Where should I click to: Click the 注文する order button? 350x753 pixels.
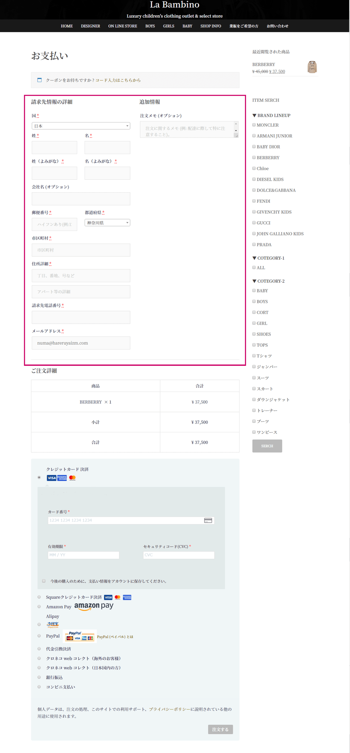pyautogui.click(x=220, y=729)
